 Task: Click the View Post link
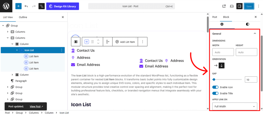point(36,106)
